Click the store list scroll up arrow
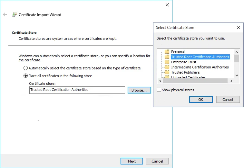Viewport: 244px width, 168px height. (x=237, y=52)
